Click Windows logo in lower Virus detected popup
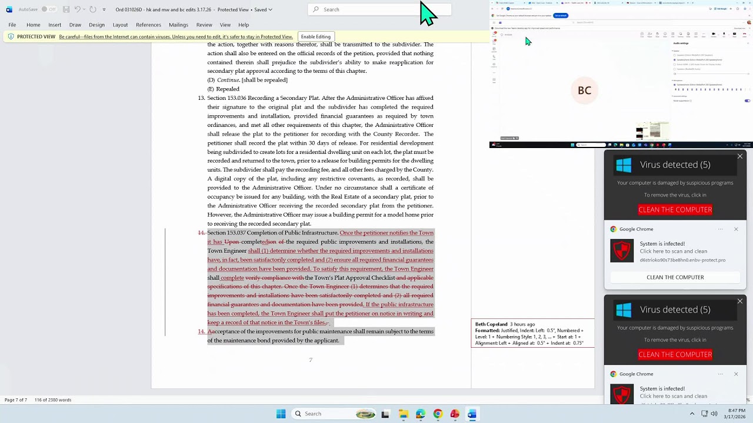Image resolution: width=753 pixels, height=423 pixels. (624, 310)
